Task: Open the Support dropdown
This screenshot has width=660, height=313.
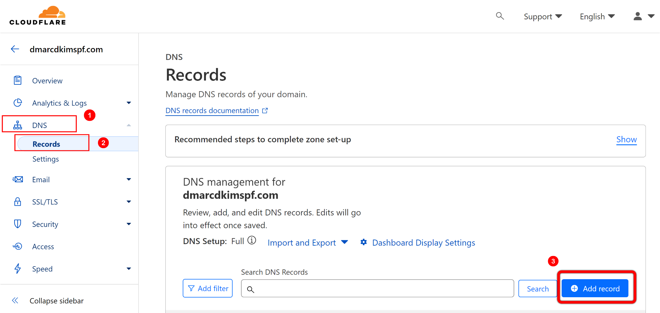Action: (x=543, y=16)
